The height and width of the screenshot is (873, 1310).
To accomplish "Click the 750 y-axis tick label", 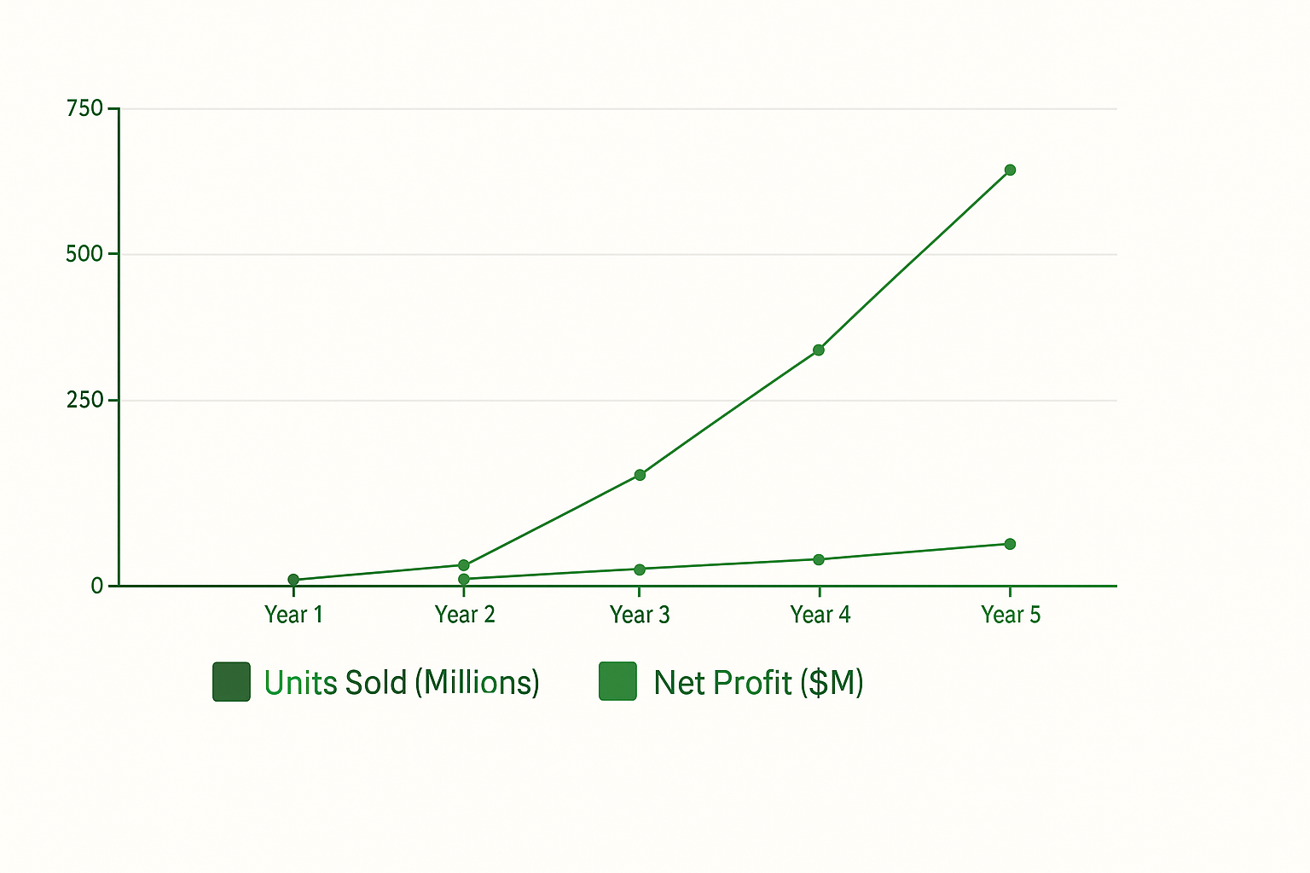I will click(x=84, y=108).
